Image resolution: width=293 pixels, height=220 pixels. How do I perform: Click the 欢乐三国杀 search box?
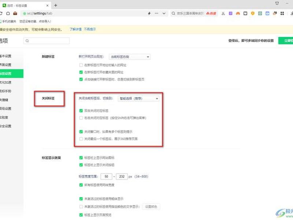click(x=190, y=13)
